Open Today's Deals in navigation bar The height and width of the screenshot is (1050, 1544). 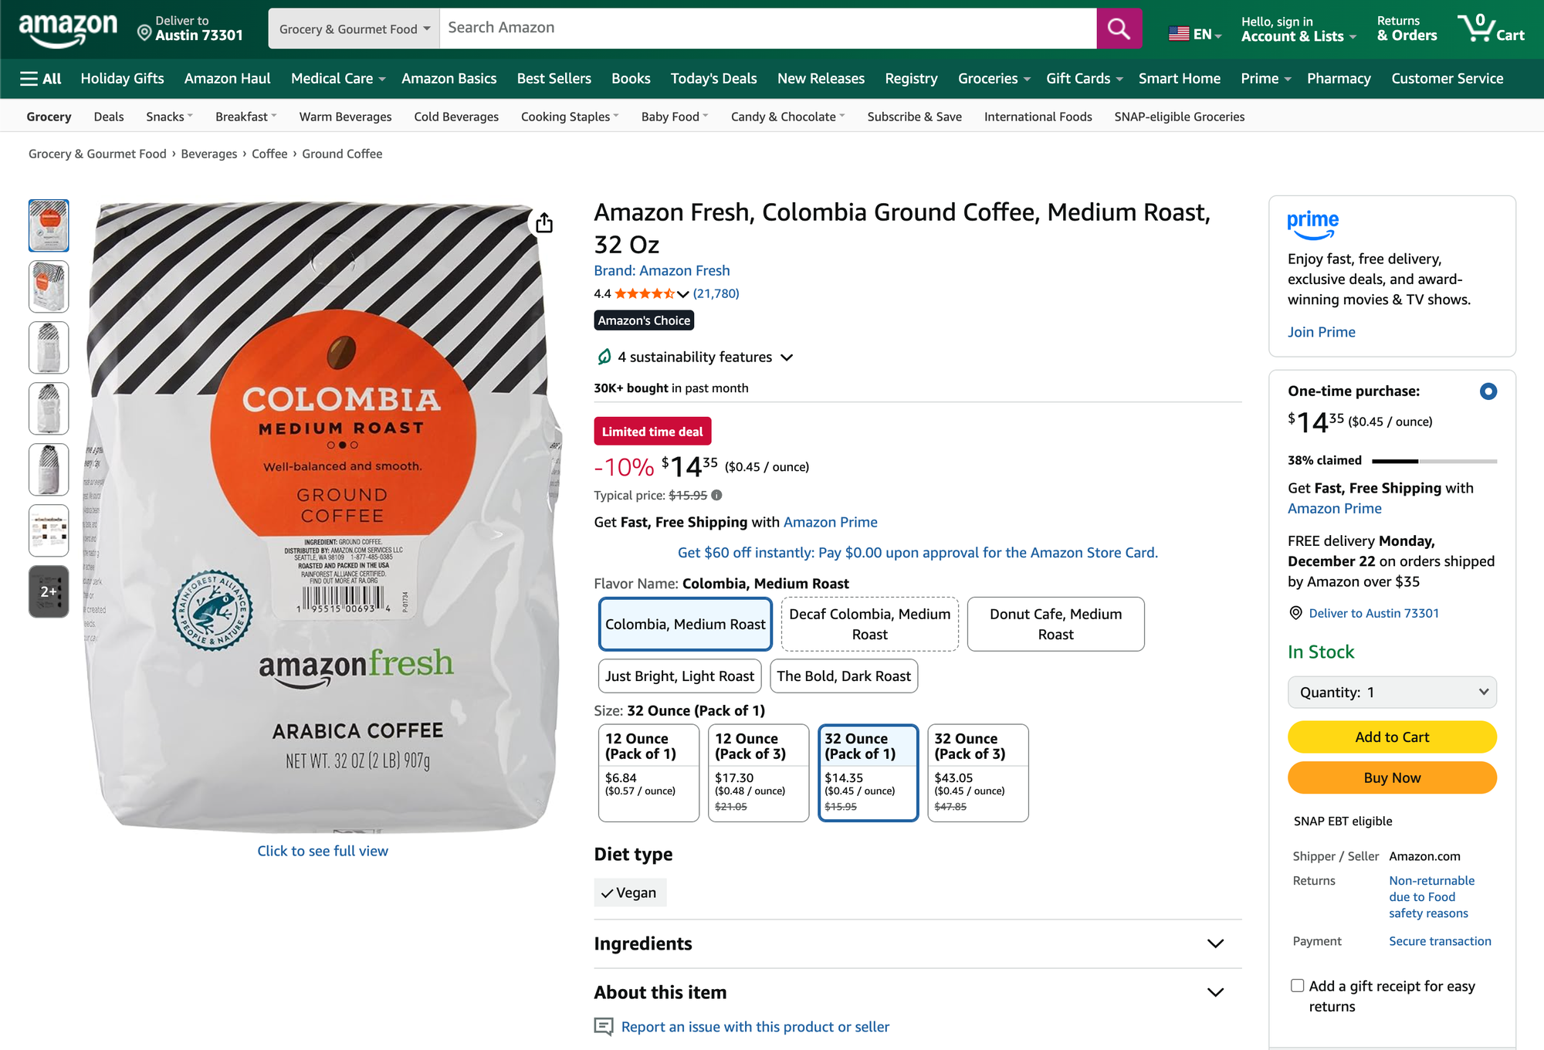pos(713,79)
